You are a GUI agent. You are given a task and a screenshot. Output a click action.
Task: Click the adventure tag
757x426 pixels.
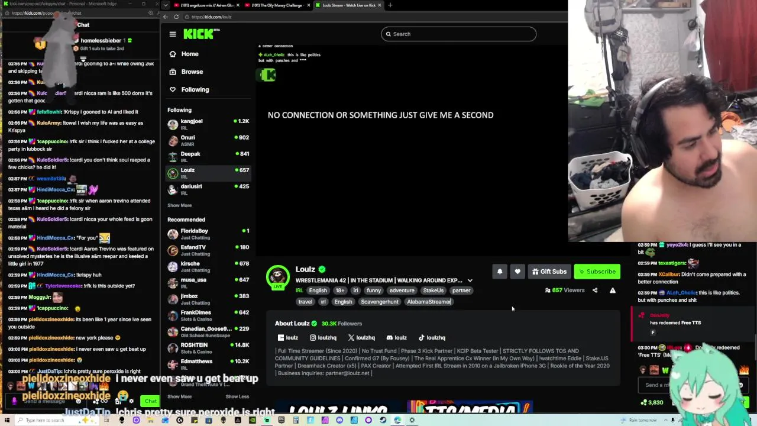coord(402,291)
